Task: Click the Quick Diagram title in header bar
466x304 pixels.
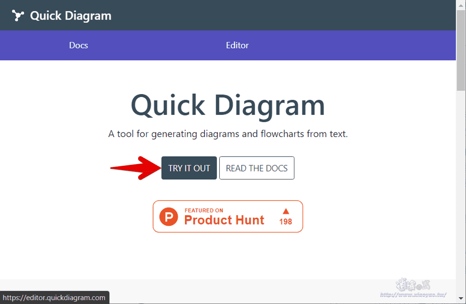Action: click(70, 16)
